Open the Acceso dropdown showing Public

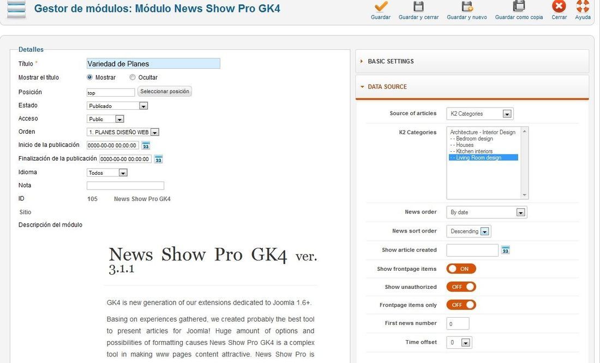105,119
